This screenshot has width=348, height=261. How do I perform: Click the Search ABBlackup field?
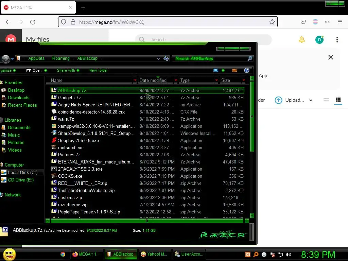coord(210,58)
